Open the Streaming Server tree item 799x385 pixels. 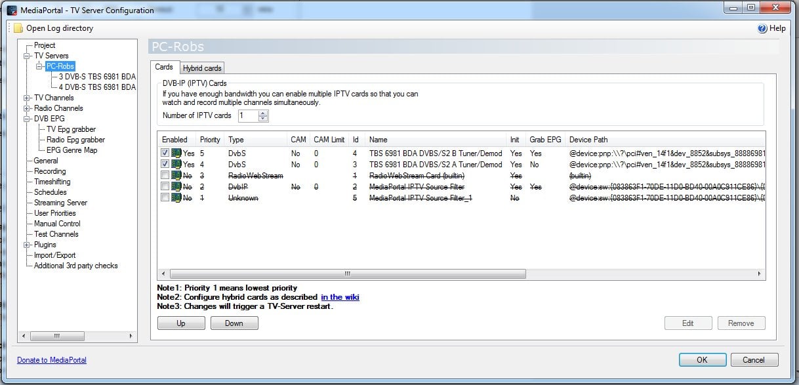(x=60, y=203)
